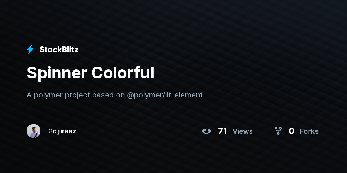Select the Forks label
347x173 pixels.
pos(309,131)
